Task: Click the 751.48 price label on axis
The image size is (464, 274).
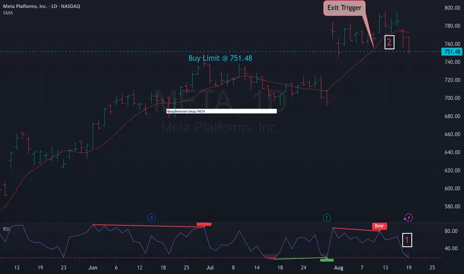Action: click(452, 51)
